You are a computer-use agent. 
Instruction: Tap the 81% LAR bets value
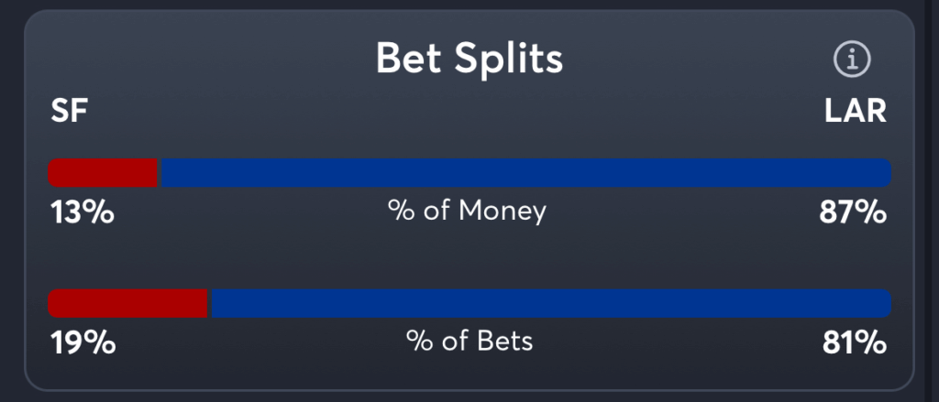[x=855, y=343]
